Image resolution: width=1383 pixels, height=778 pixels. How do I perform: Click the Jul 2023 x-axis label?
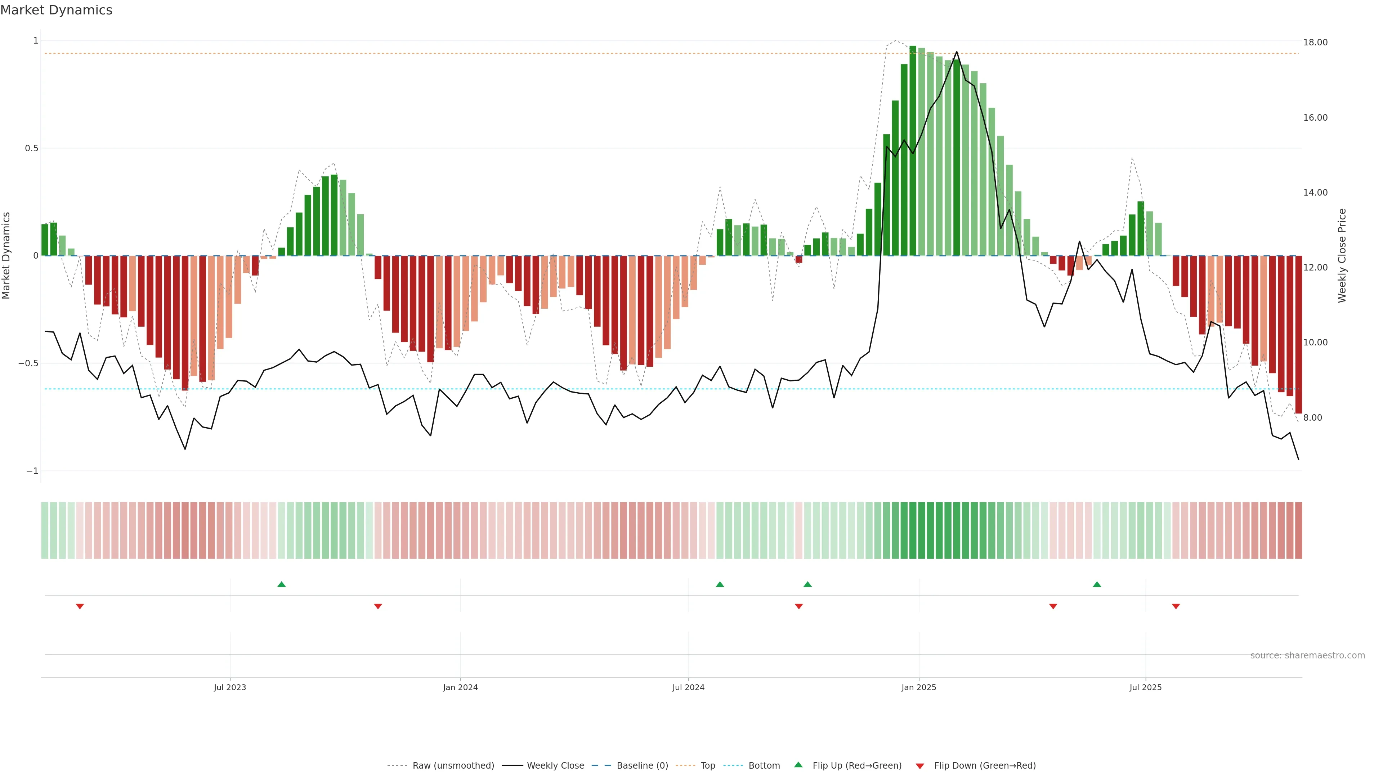230,687
